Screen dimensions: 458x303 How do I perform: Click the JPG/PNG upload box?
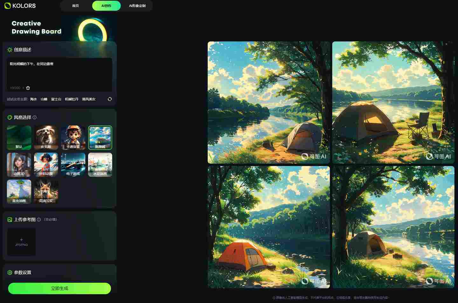pyautogui.click(x=21, y=242)
